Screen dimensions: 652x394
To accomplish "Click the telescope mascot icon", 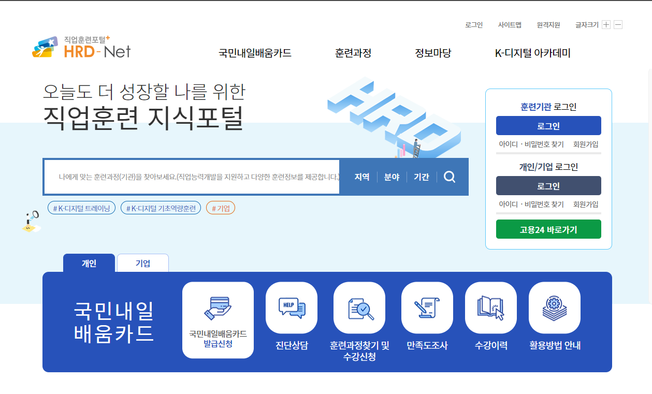I will click(31, 221).
